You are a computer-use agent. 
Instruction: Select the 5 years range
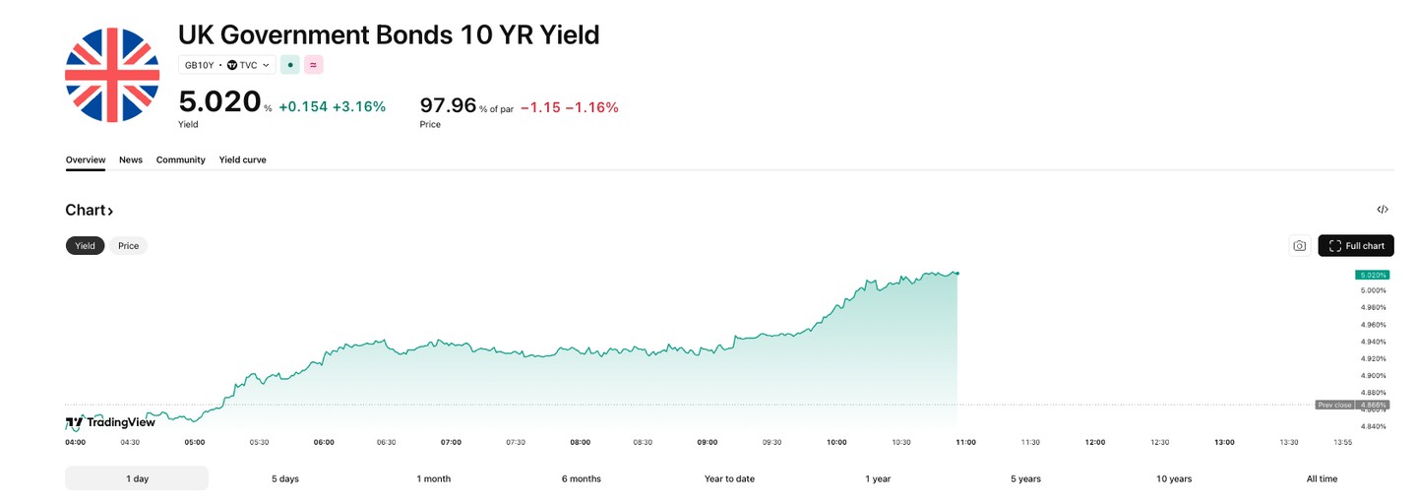1025,478
